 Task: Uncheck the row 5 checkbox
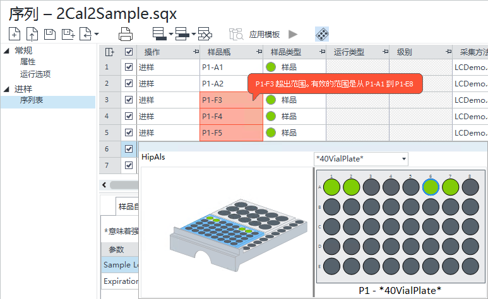[129, 132]
